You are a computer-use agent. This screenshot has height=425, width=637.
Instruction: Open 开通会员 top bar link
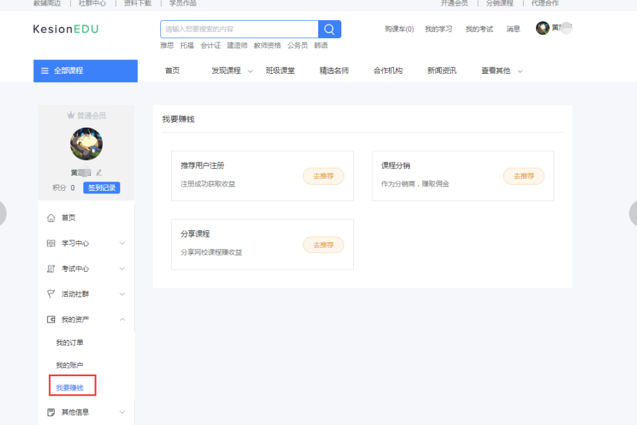click(454, 3)
